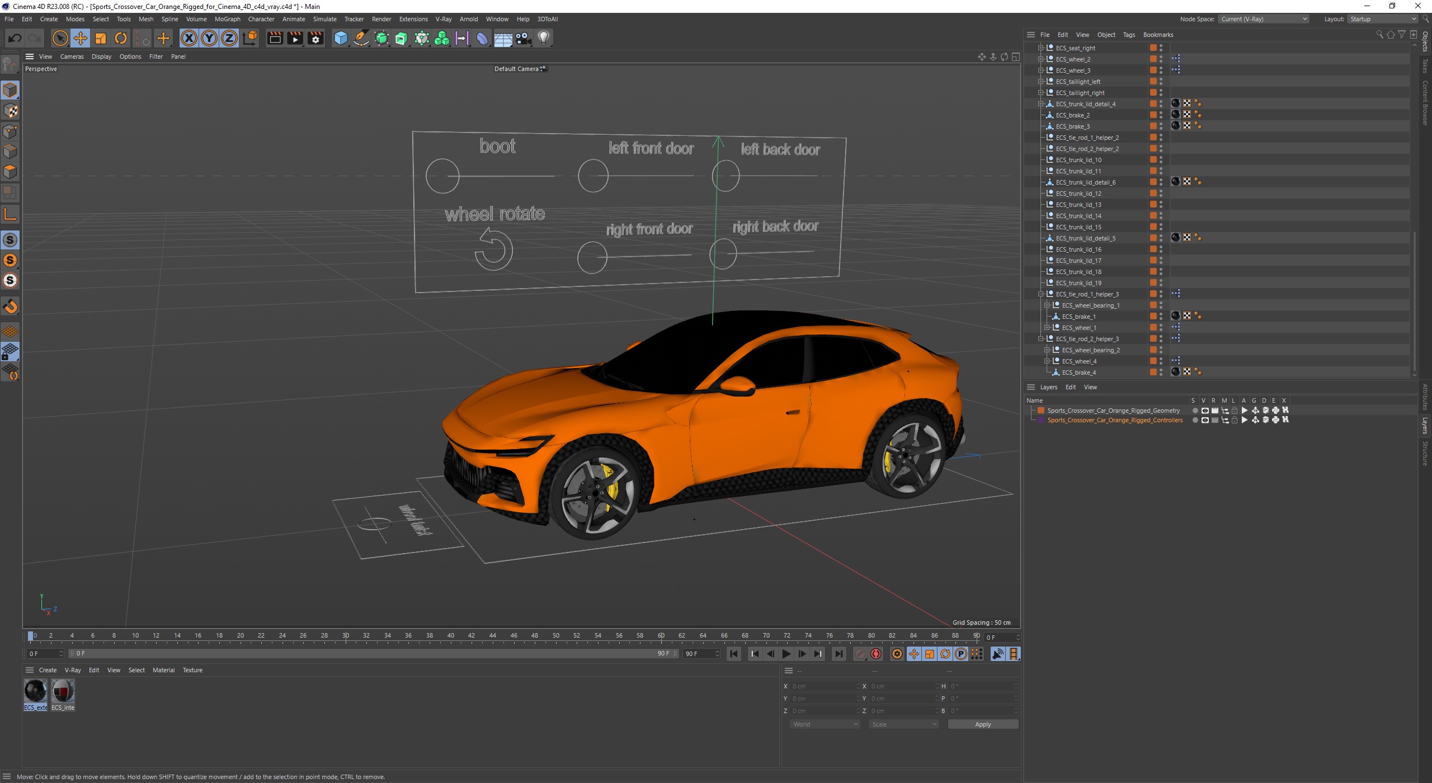This screenshot has width=1432, height=783.
Task: Open the MoGraph menu
Action: pos(227,19)
